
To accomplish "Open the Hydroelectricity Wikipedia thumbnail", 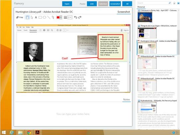I will [147, 108].
